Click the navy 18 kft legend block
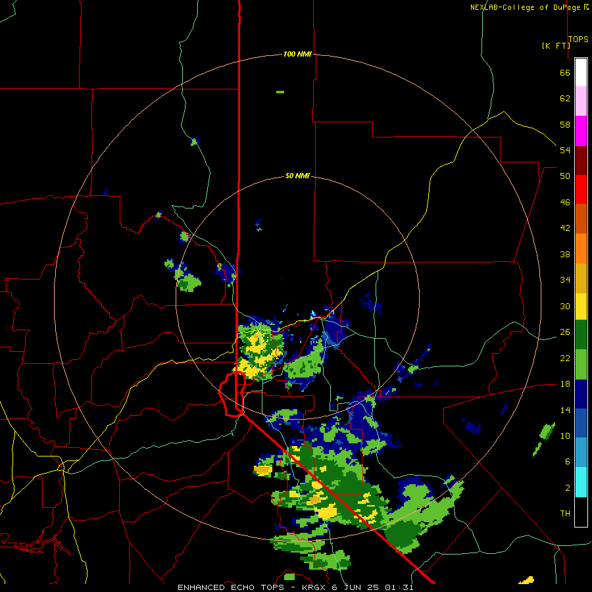592x592 pixels. [x=581, y=394]
